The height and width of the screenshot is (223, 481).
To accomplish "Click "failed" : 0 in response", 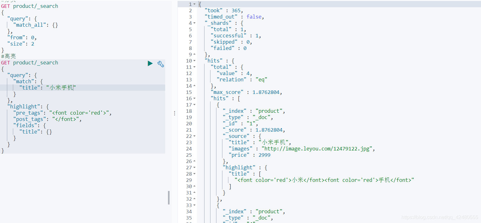I will 228,48.
